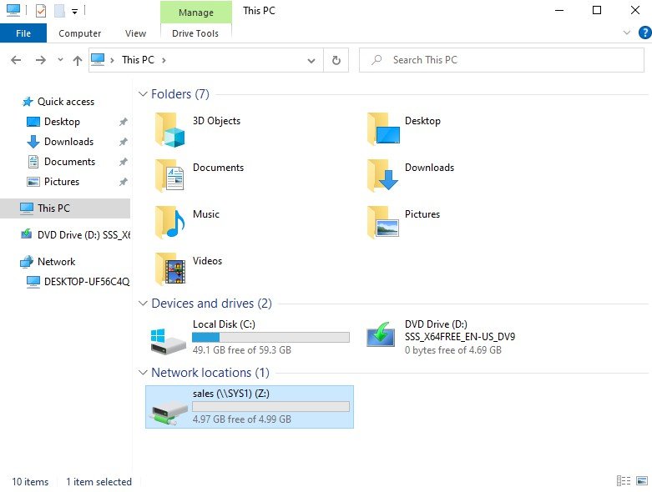
Task: Click the Properties quick access toolbar icon
Action: 41,10
